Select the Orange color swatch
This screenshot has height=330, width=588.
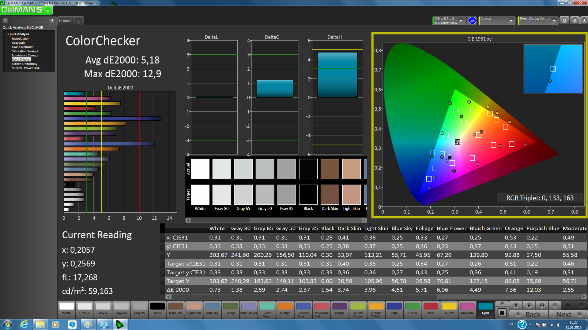coord(285,309)
